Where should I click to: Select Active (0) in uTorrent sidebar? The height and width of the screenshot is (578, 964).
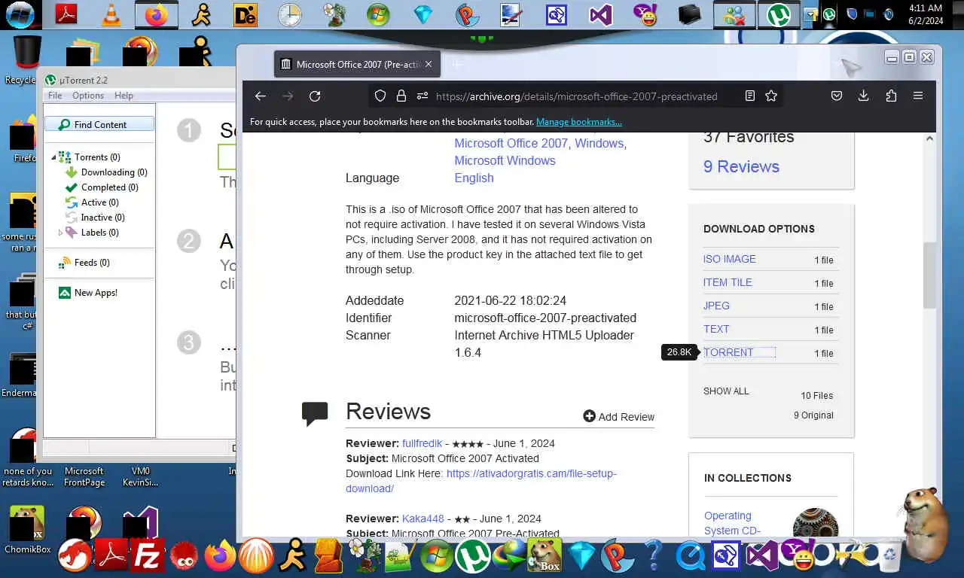pos(92,202)
